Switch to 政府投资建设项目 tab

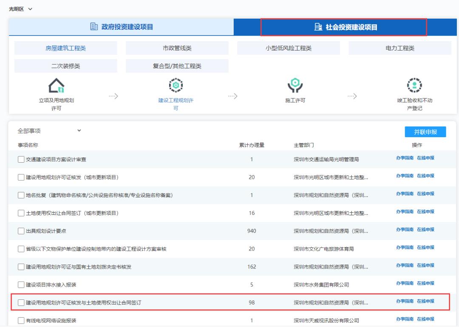coord(121,27)
